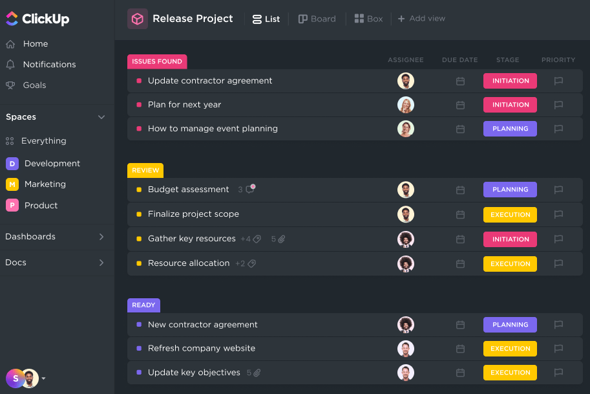Toggle status square for Gather key resources

[x=139, y=239]
